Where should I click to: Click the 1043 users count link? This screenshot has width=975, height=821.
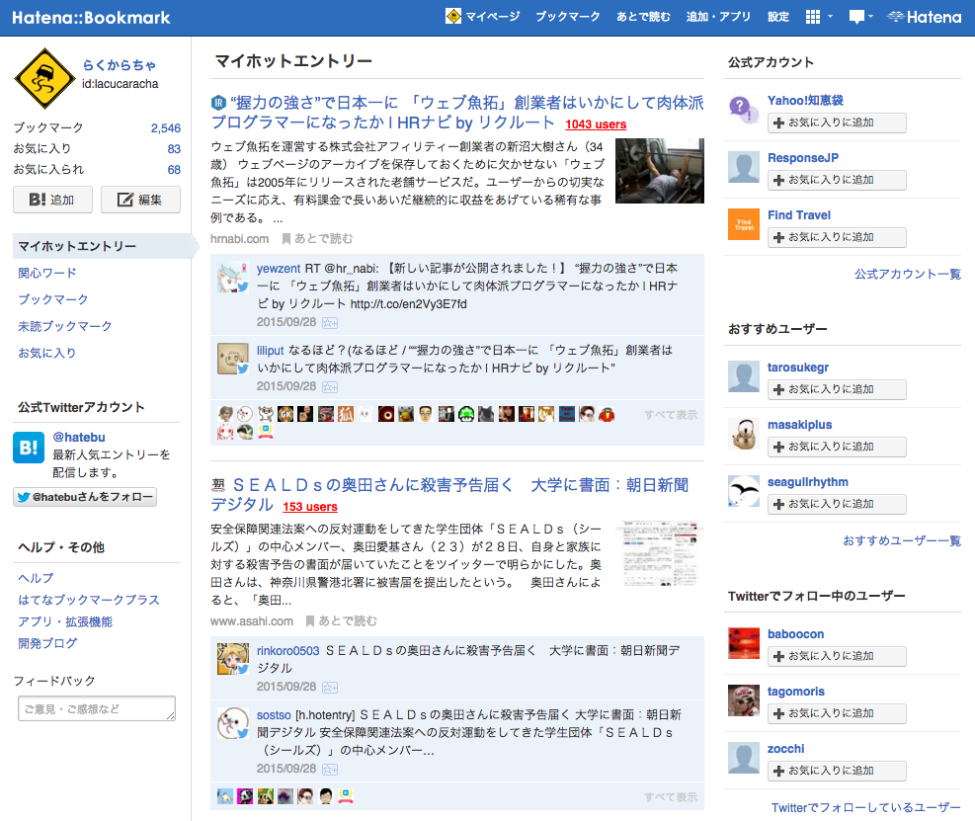tap(596, 124)
